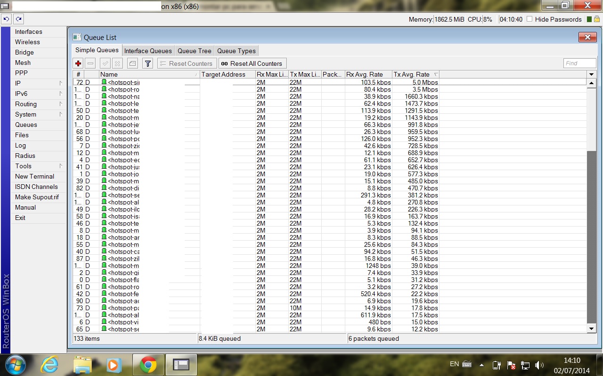This screenshot has width=603, height=376.
Task: Open the Queues menu item in the sidebar
Action: 26,125
